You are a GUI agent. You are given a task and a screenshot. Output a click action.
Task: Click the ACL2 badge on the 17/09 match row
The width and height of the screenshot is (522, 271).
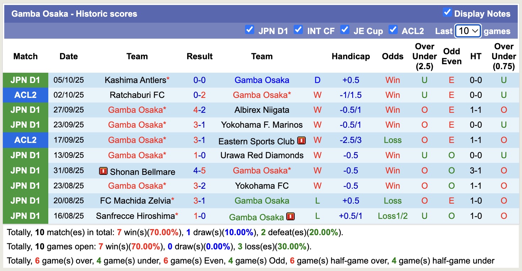(25, 140)
